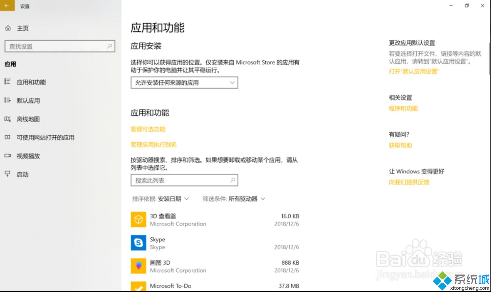Go to 主页 in the sidebar

pyautogui.click(x=23, y=28)
